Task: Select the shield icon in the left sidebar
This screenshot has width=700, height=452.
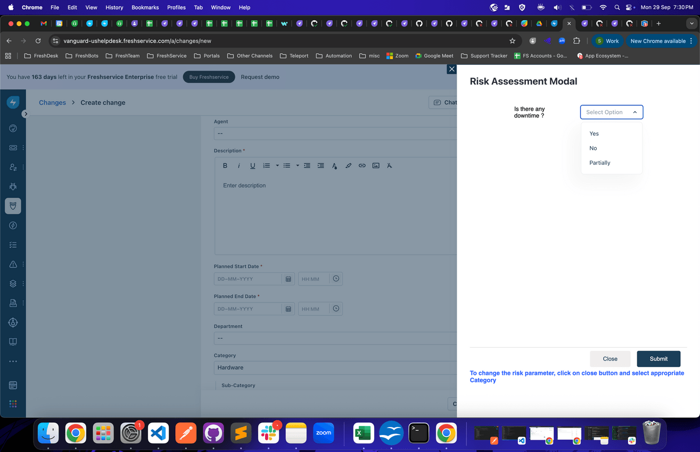Action: coord(13,206)
